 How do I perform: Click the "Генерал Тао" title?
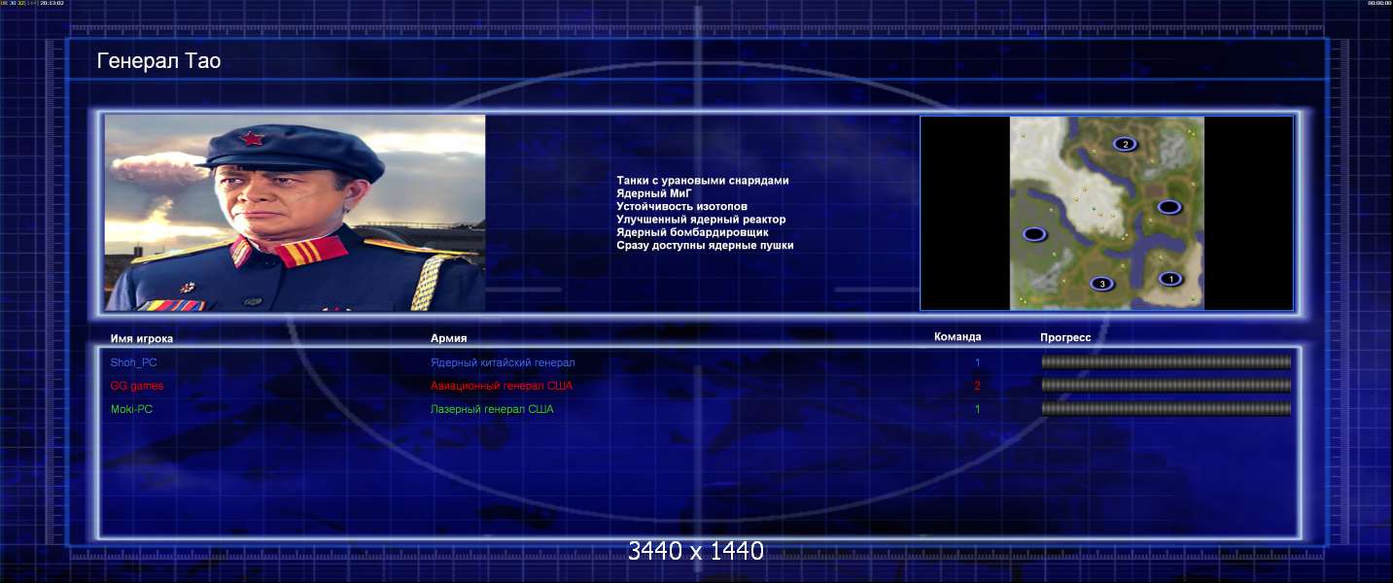tap(159, 61)
